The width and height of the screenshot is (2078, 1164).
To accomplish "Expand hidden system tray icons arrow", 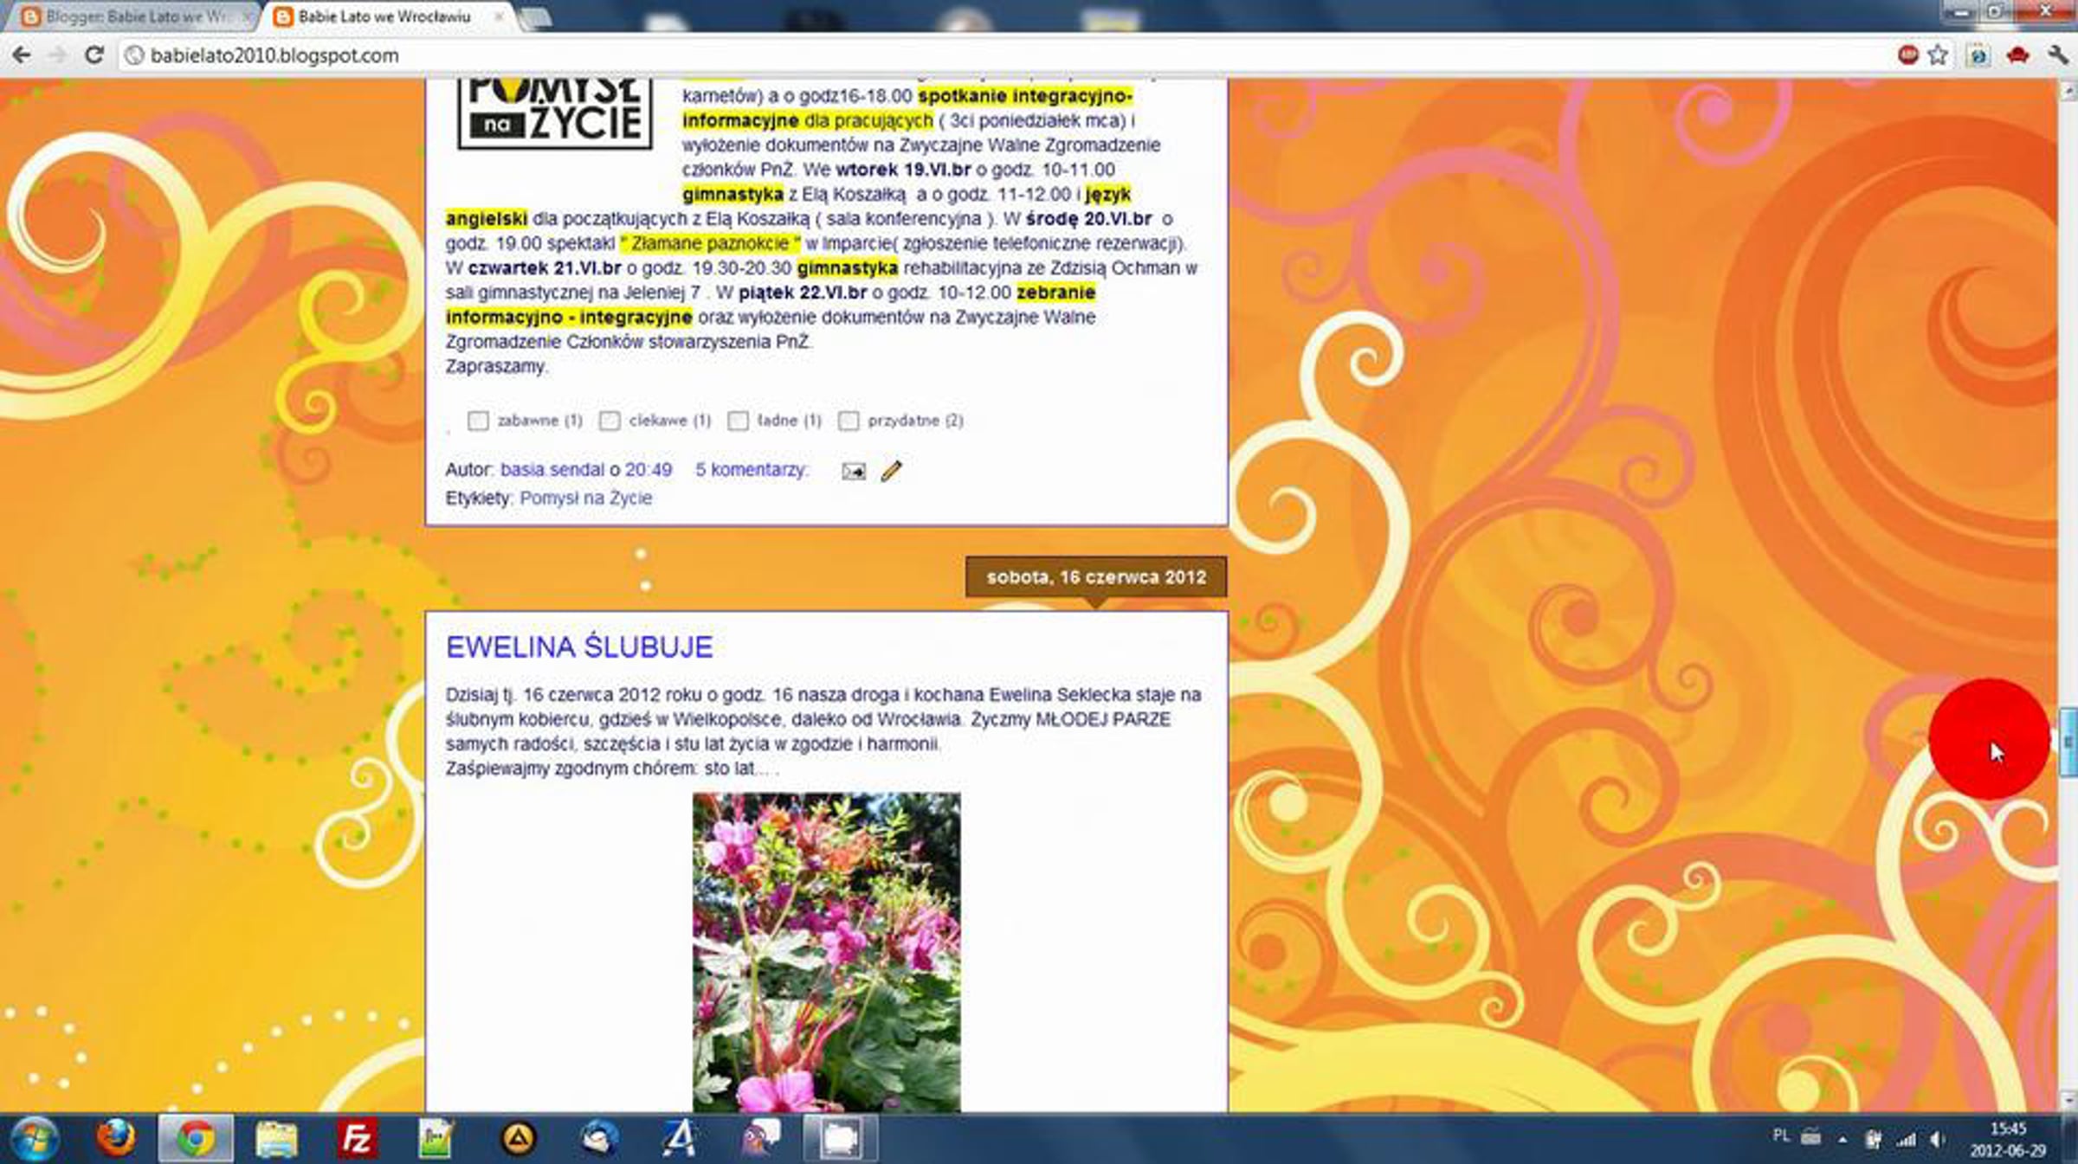I will tap(1842, 1140).
